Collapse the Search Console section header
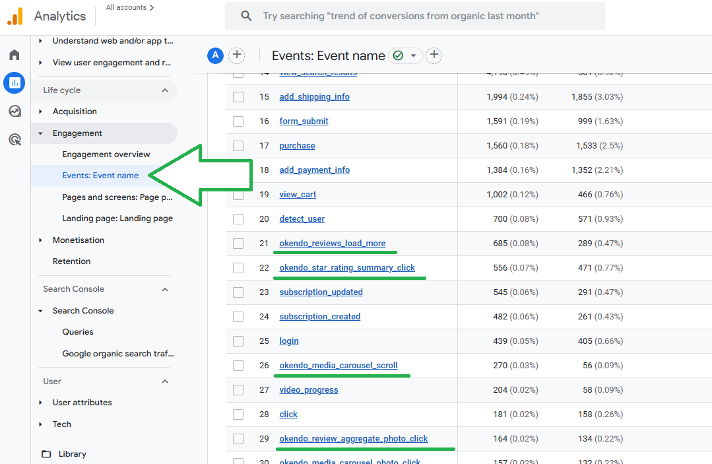 point(165,289)
